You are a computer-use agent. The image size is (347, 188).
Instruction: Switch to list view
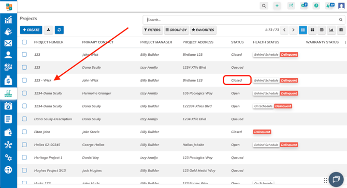[303, 30]
